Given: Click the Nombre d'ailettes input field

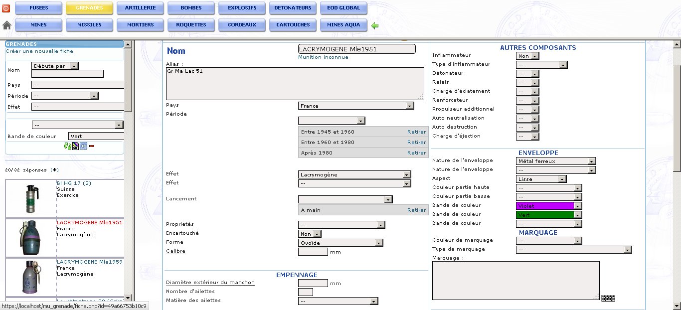Looking at the screenshot, I should 306,292.
